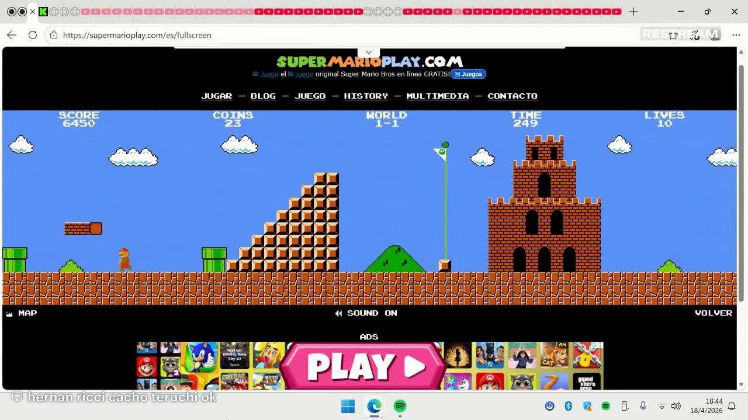This screenshot has width=748, height=420.
Task: Add this page to favorites with the star
Action: (x=673, y=35)
